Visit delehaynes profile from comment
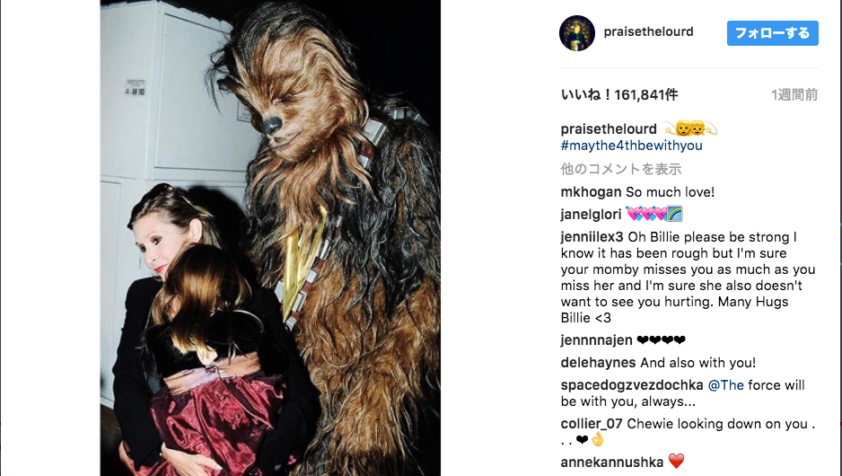This screenshot has width=842, height=476. [x=598, y=363]
